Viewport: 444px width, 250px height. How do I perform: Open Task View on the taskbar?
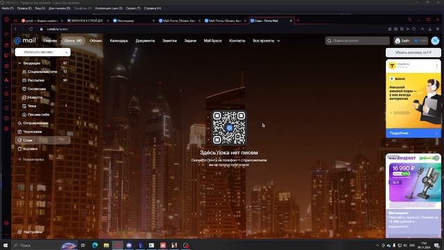point(83,245)
